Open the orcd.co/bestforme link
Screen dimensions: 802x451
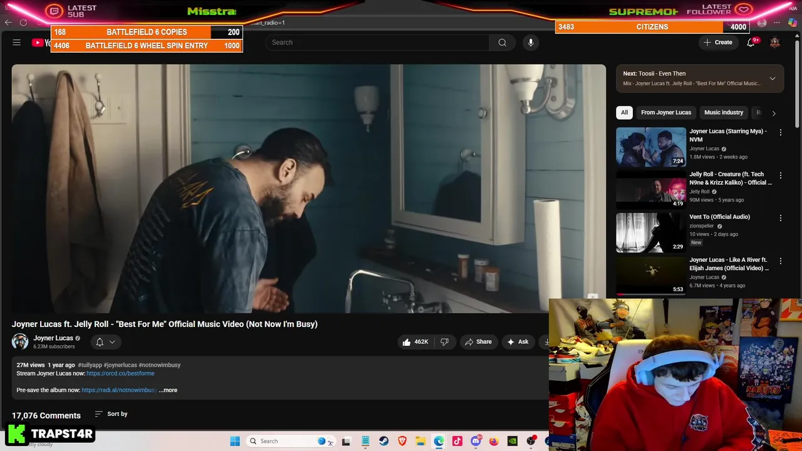point(120,373)
